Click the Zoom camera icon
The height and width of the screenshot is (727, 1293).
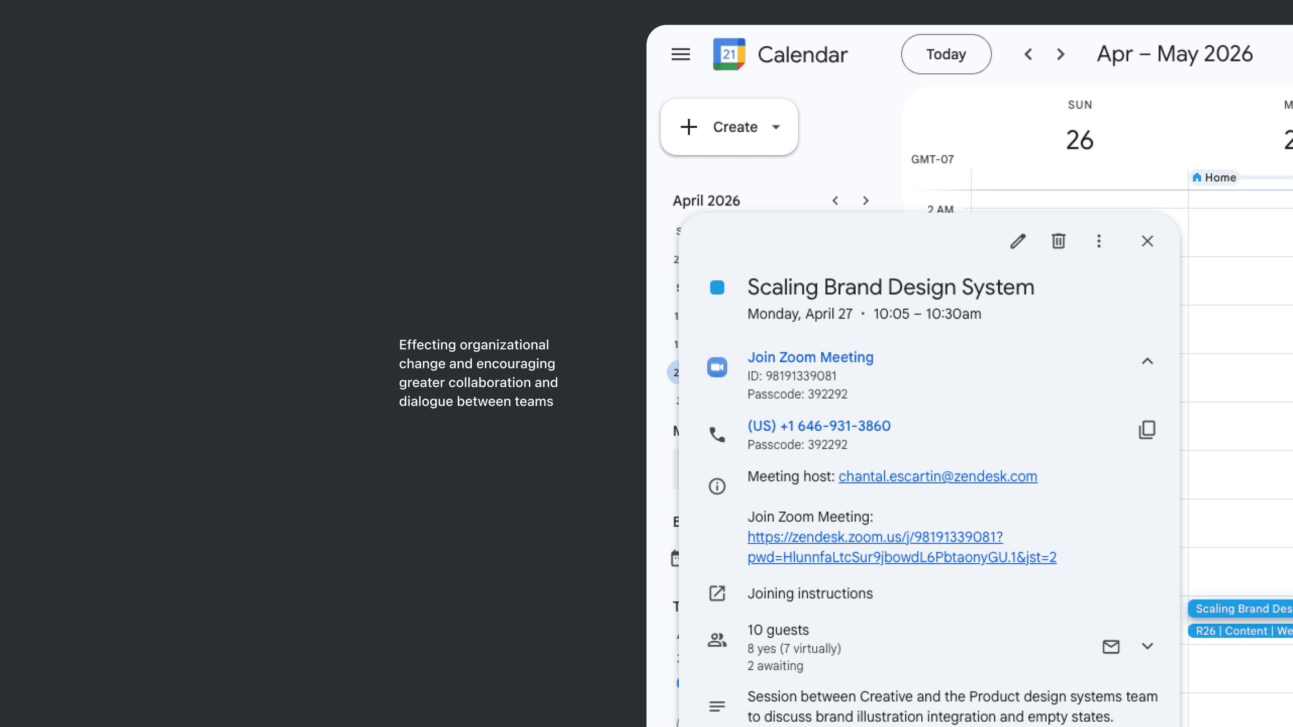point(717,367)
